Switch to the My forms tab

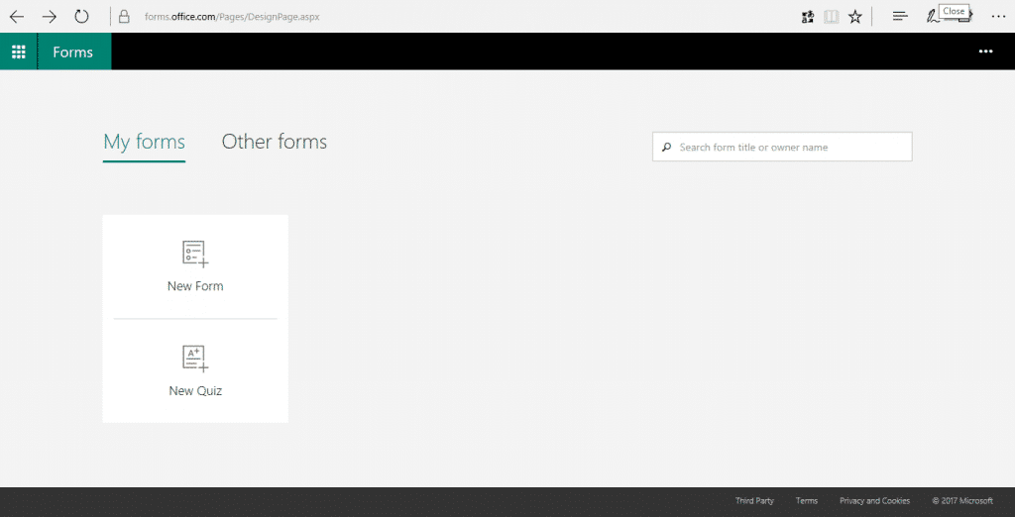[144, 142]
